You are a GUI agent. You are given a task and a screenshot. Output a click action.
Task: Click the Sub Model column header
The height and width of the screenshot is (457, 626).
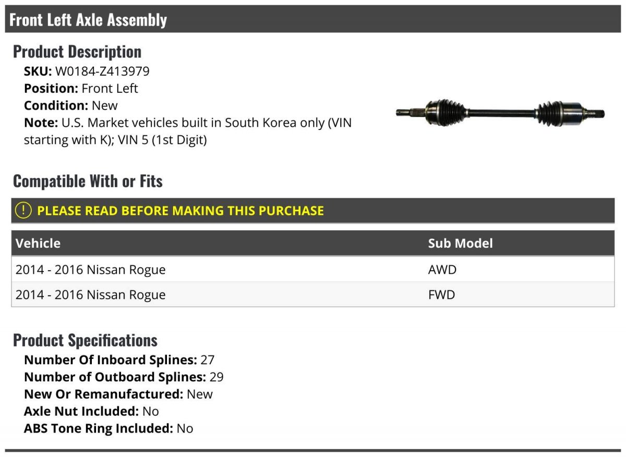[460, 243]
